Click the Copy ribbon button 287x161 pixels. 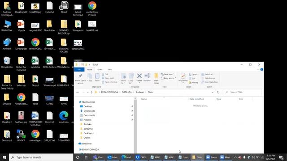[90, 77]
